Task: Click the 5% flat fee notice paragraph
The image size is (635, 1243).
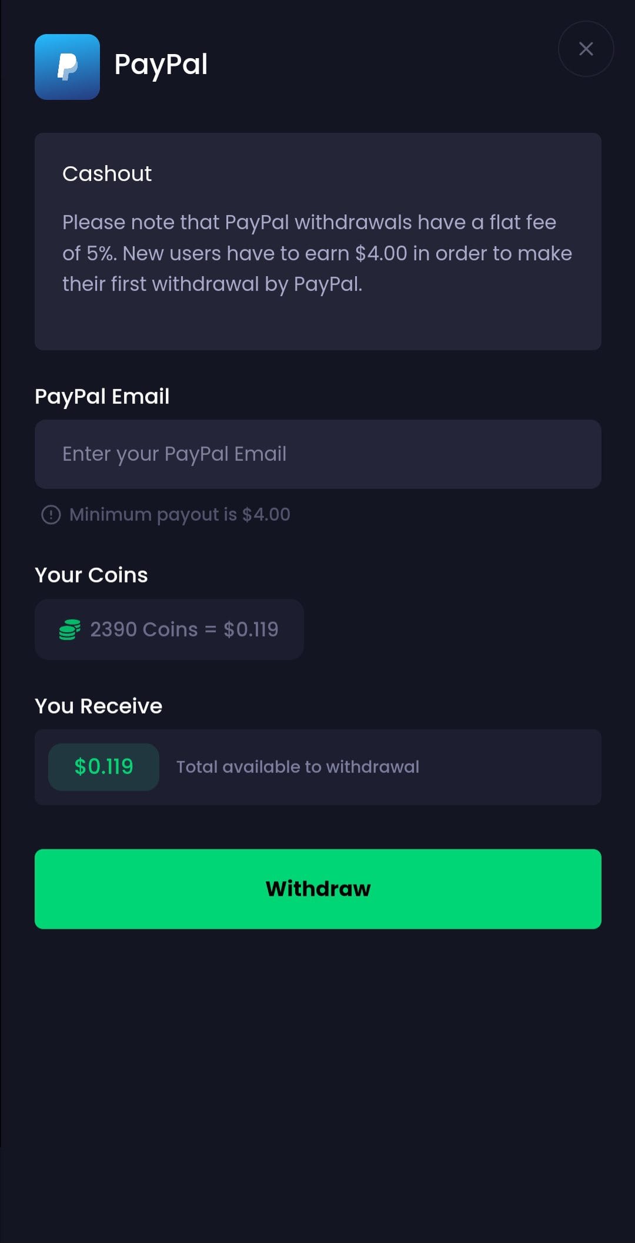Action: pyautogui.click(x=317, y=253)
